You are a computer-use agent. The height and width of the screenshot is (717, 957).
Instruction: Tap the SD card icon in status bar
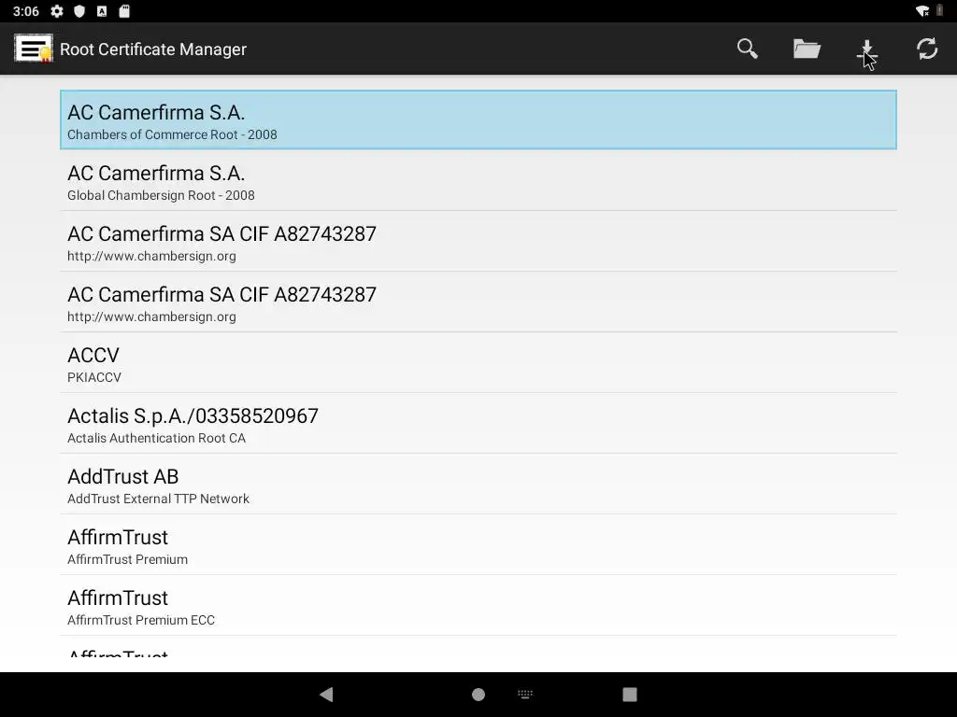tap(124, 11)
